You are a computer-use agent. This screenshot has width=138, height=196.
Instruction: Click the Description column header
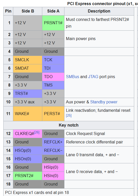coord(99,11)
